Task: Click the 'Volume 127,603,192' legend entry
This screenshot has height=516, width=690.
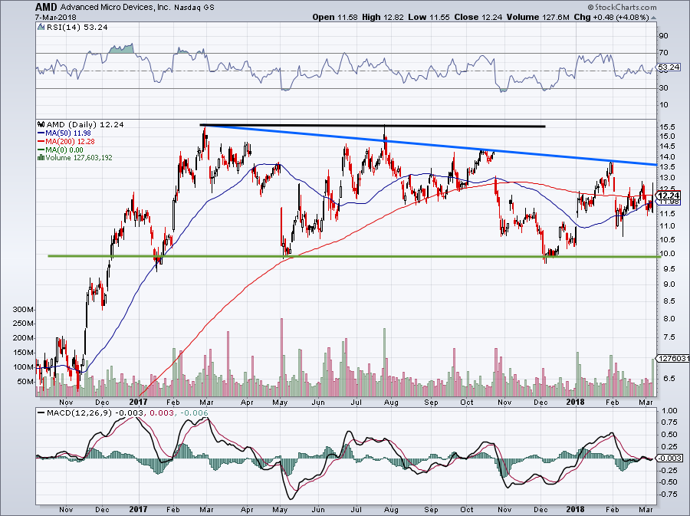Action: tap(79, 157)
